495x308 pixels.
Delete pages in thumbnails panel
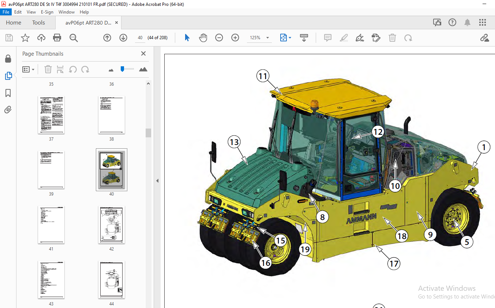[48, 69]
